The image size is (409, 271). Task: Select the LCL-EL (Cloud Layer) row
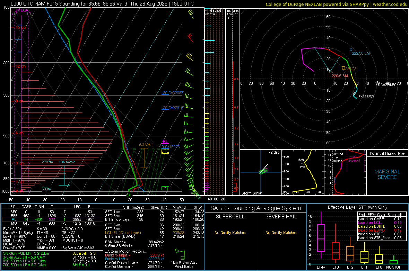click(155, 233)
